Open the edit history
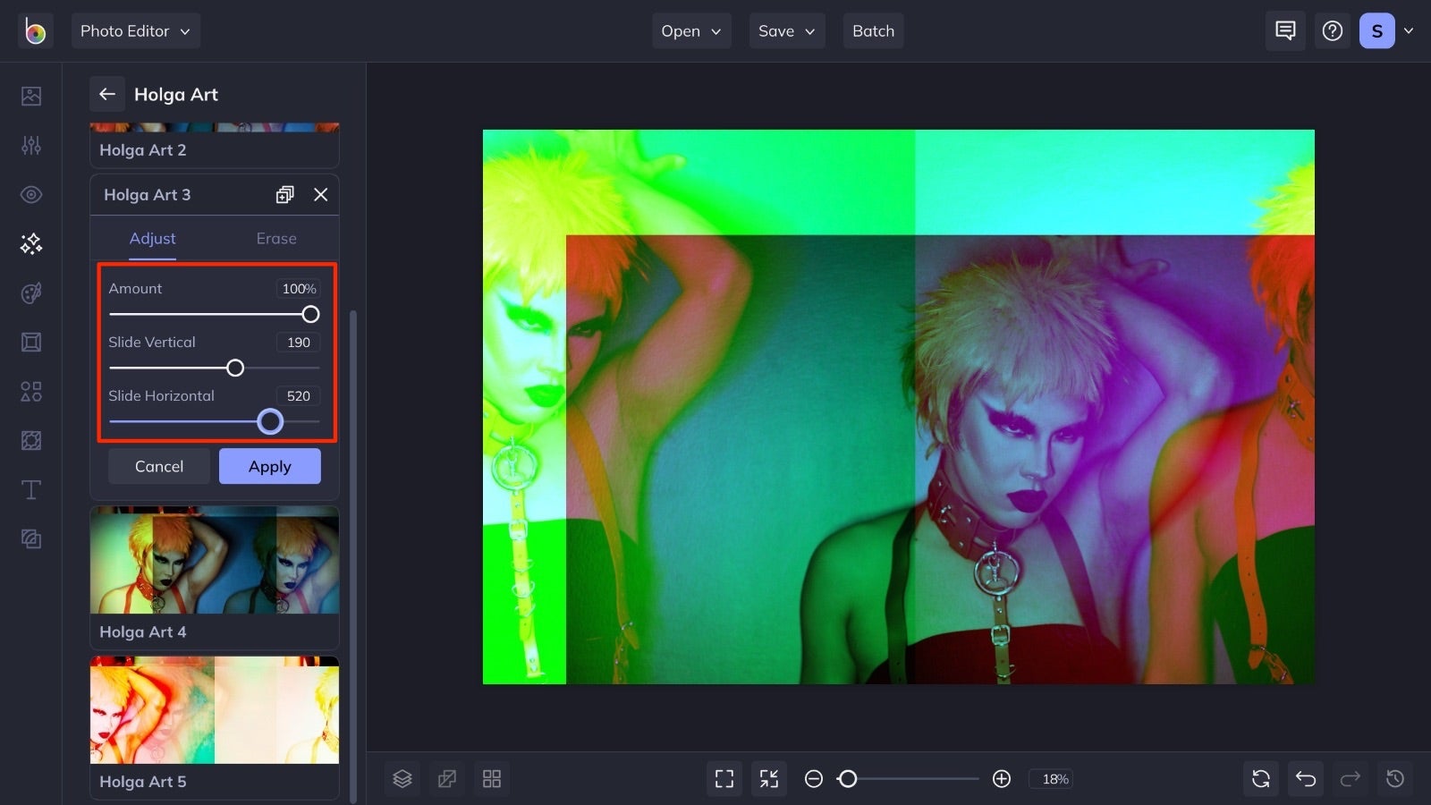 (1396, 778)
